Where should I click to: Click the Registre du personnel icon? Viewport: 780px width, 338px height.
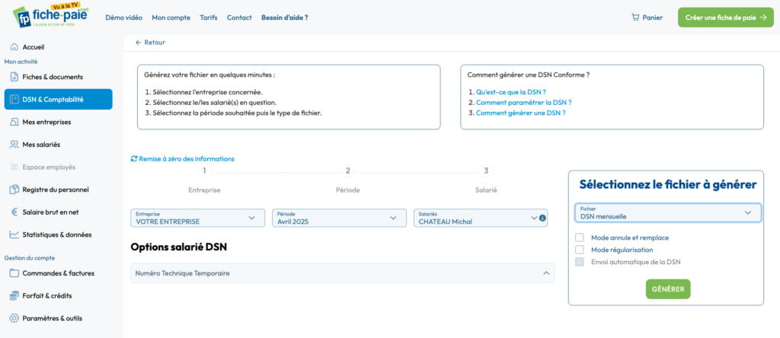(14, 190)
